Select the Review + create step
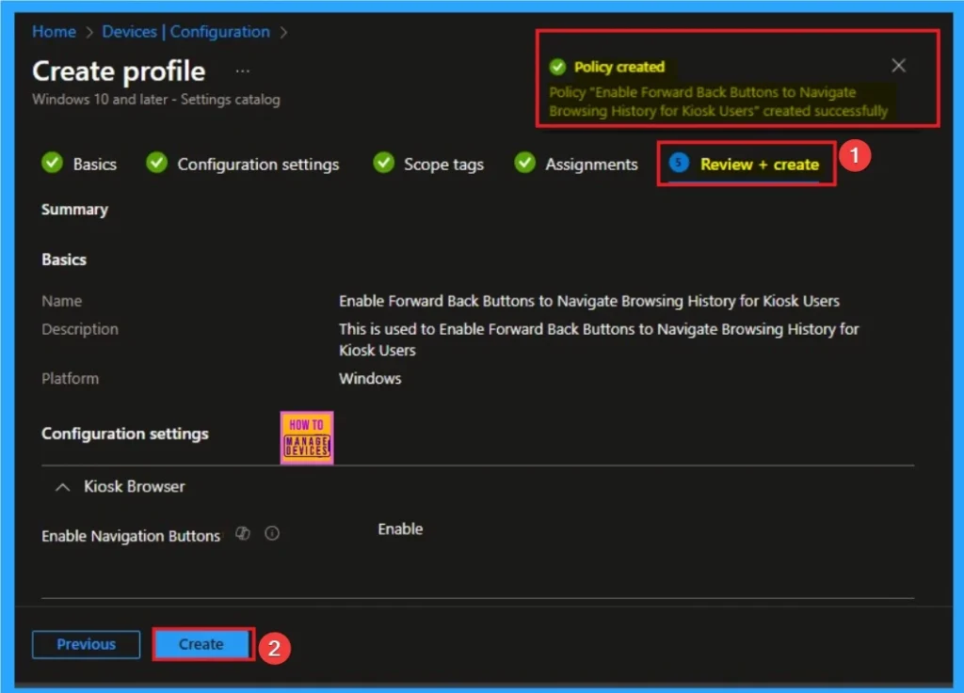Viewport: 964px width, 693px height. [x=759, y=164]
